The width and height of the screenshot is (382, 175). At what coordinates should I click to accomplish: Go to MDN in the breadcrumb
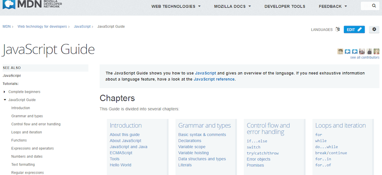(7, 26)
